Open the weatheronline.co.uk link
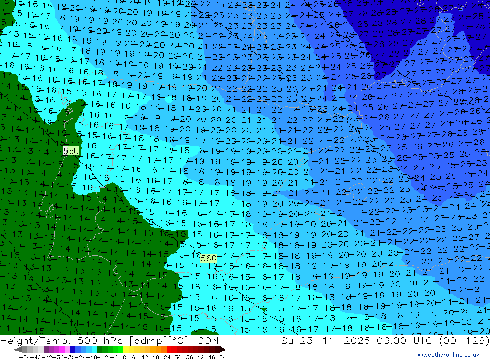Image resolution: width=490 pixels, height=359 pixels. (448, 355)
